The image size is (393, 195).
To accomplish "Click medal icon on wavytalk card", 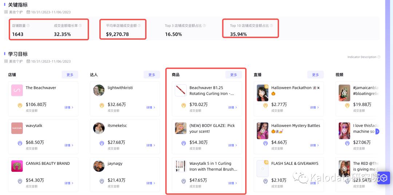I will 20,143.
